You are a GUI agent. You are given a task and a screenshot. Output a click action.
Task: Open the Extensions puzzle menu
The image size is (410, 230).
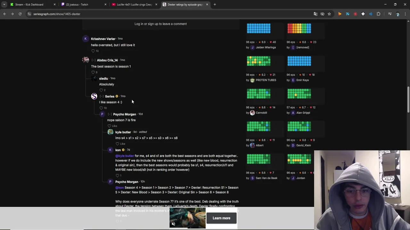pyautogui.click(x=378, y=14)
